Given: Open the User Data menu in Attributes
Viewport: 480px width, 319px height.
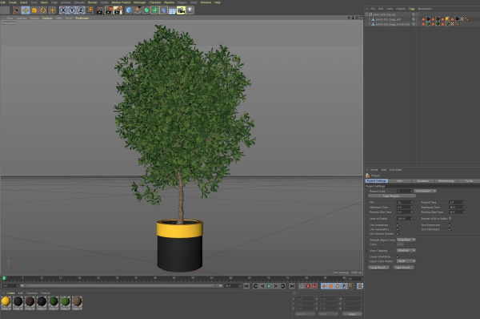Looking at the screenshot, I should pos(395,170).
